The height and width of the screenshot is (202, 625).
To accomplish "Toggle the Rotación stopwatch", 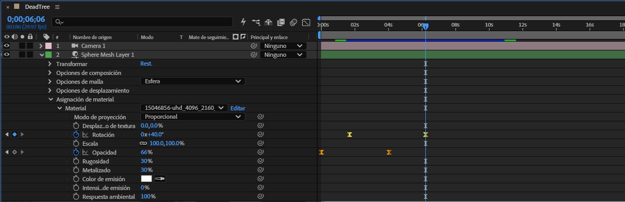I will coord(76,135).
